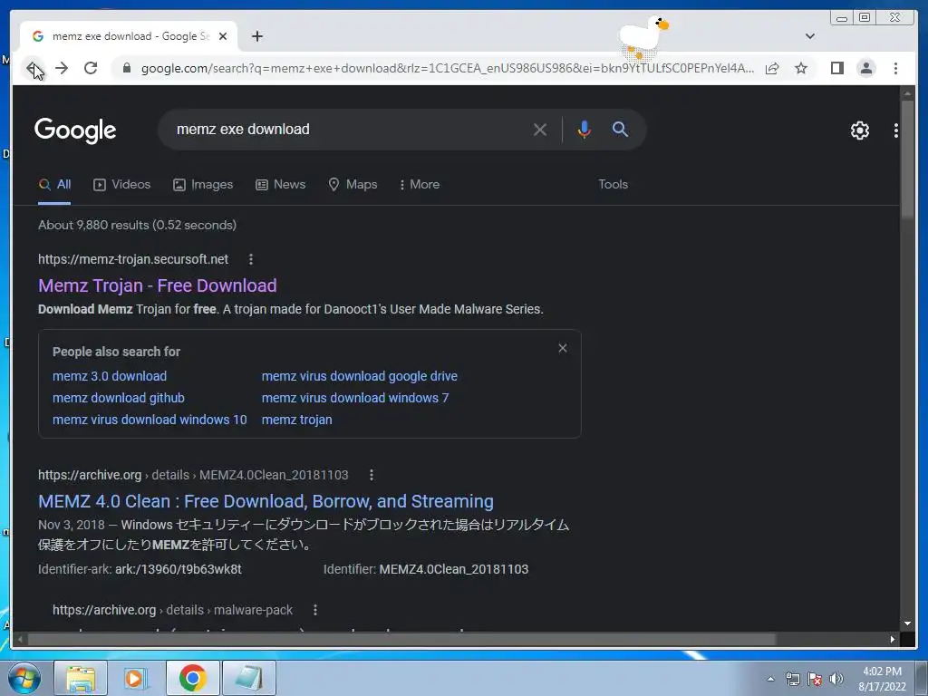Open options for malware-pack result
Image resolution: width=928 pixels, height=696 pixels.
(315, 610)
